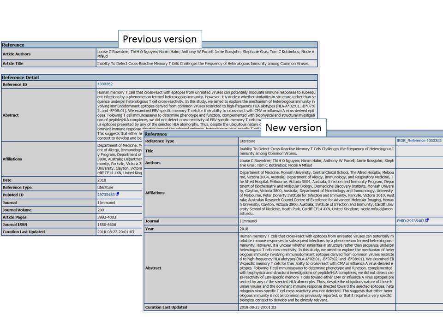
Task: Follow the IEDB_Reference:1033352 link
Action: (419, 141)
